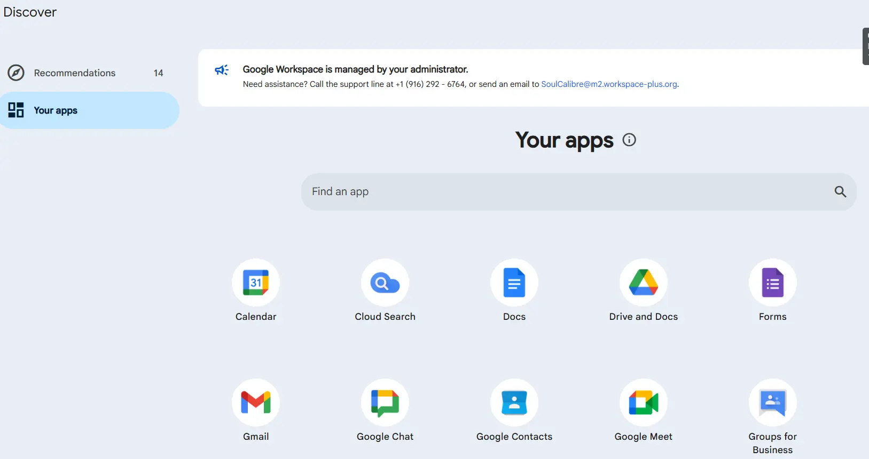This screenshot has height=459, width=869.
Task: Click the Discover heading
Action: 30,12
